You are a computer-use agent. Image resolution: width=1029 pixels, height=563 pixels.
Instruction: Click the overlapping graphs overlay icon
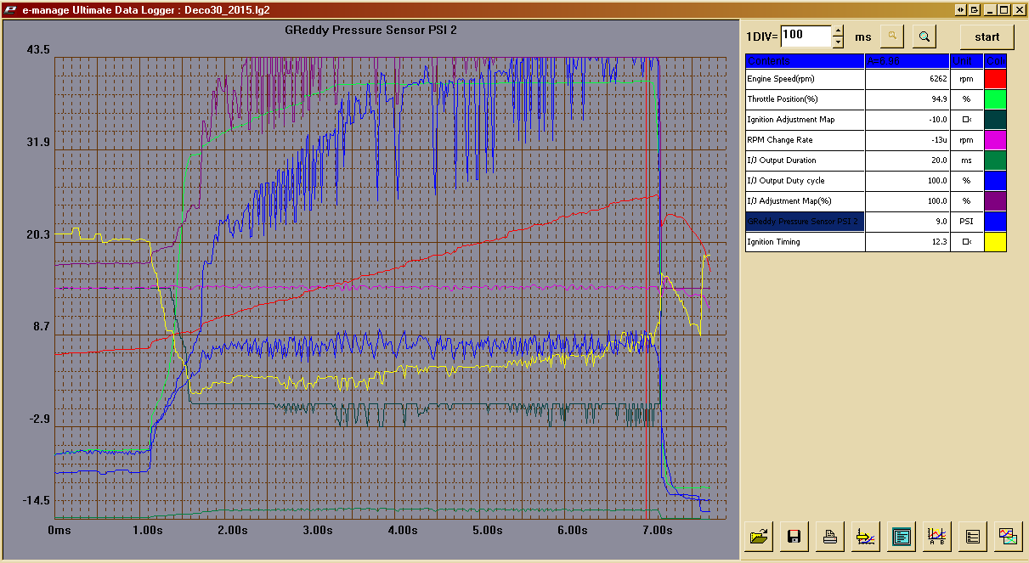pyautogui.click(x=1009, y=536)
